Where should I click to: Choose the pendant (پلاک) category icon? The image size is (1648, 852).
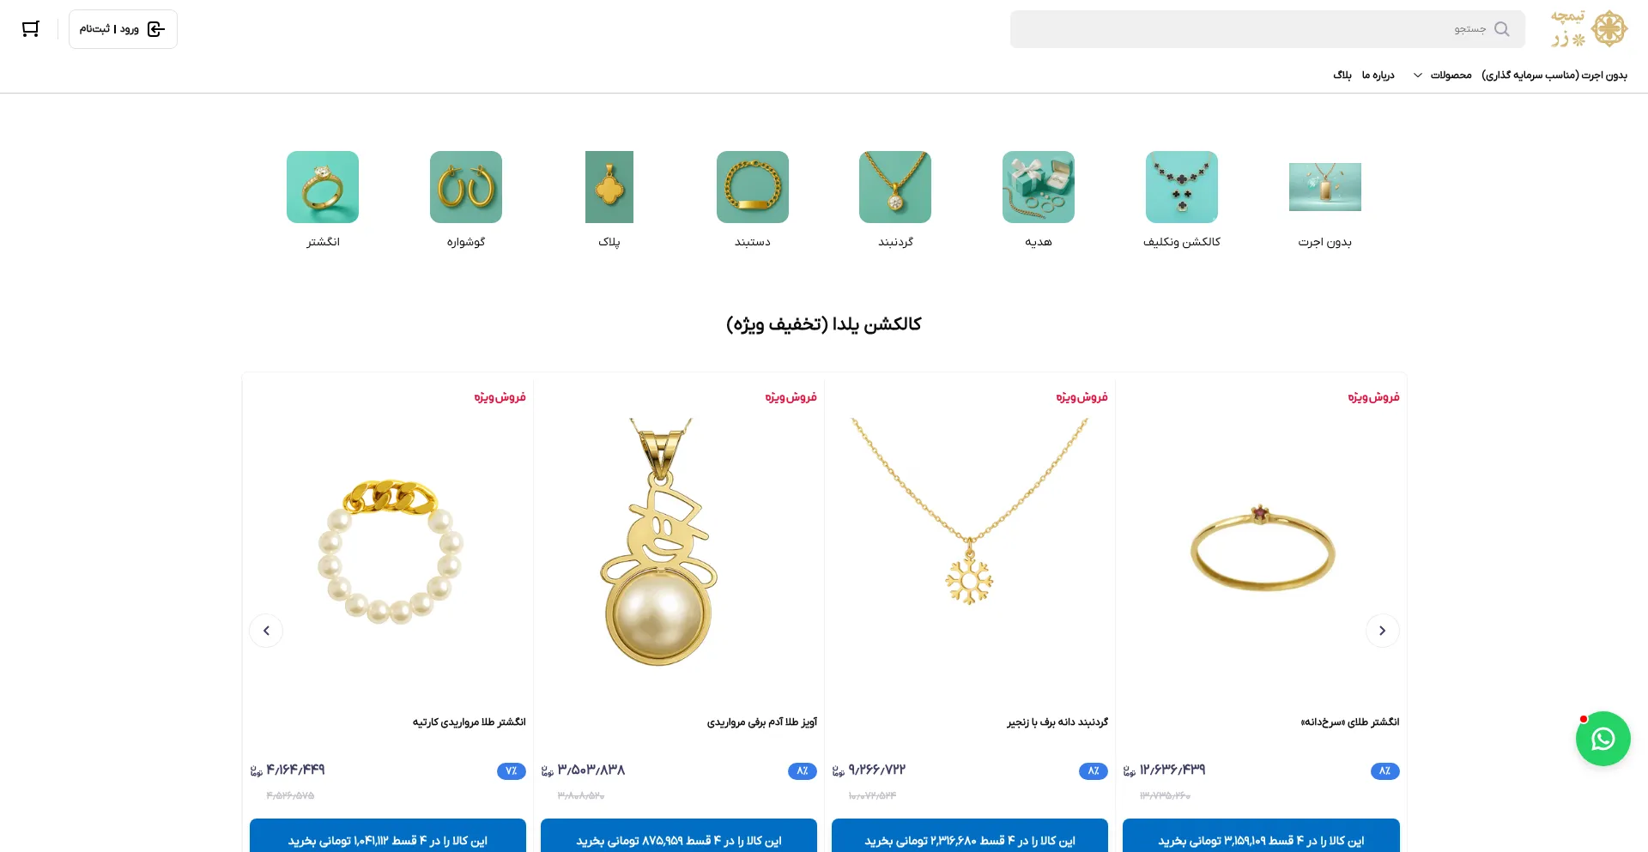(x=609, y=187)
